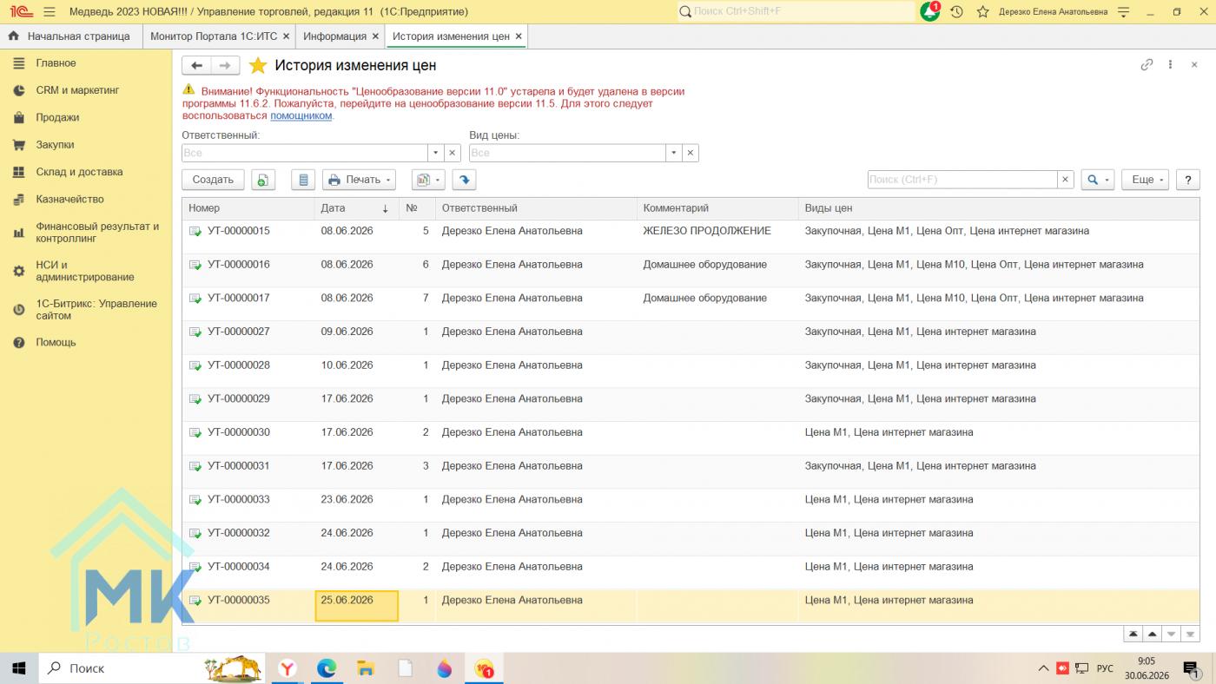Close the Информация tab
Image resolution: width=1216 pixels, height=684 pixels.
point(375,36)
